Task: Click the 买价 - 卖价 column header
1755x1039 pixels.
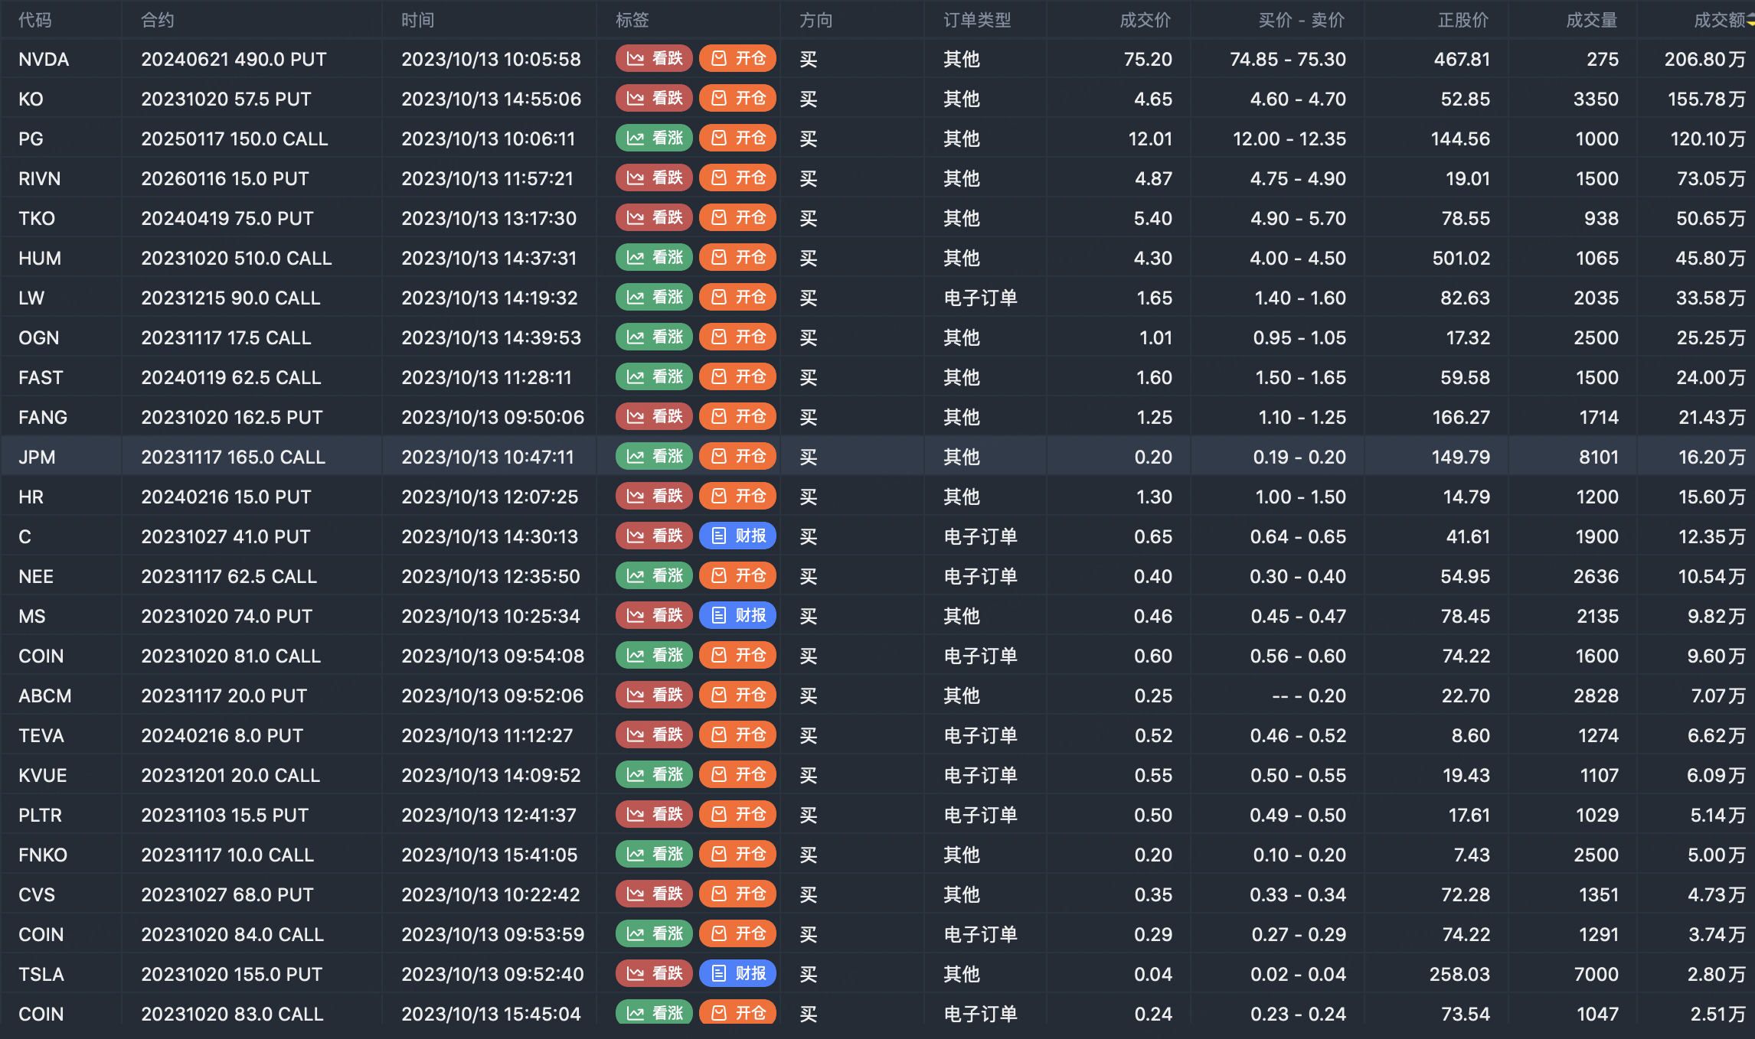Action: [1302, 20]
